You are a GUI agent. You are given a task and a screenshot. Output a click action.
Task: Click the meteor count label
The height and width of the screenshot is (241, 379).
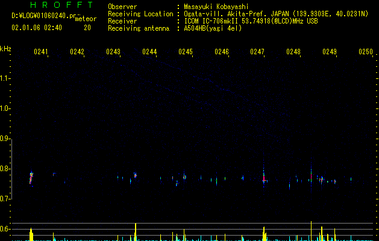pyautogui.click(x=86, y=19)
